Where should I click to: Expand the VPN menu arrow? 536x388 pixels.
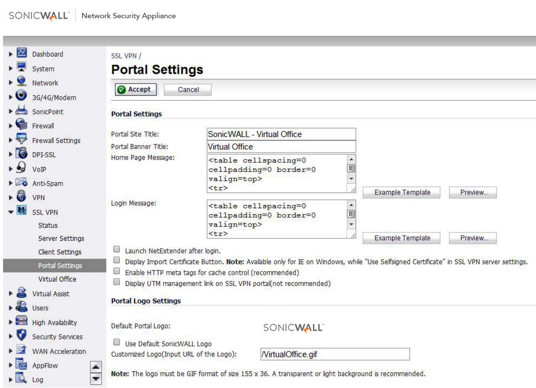(10, 198)
